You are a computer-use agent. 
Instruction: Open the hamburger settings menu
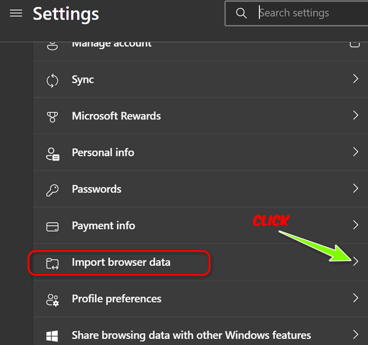click(16, 13)
